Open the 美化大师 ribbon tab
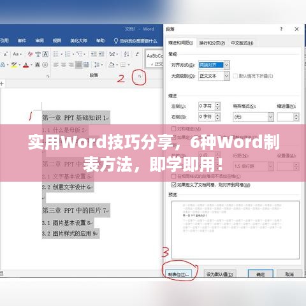Viewport: 306px width, 306px height. pyautogui.click(x=79, y=40)
